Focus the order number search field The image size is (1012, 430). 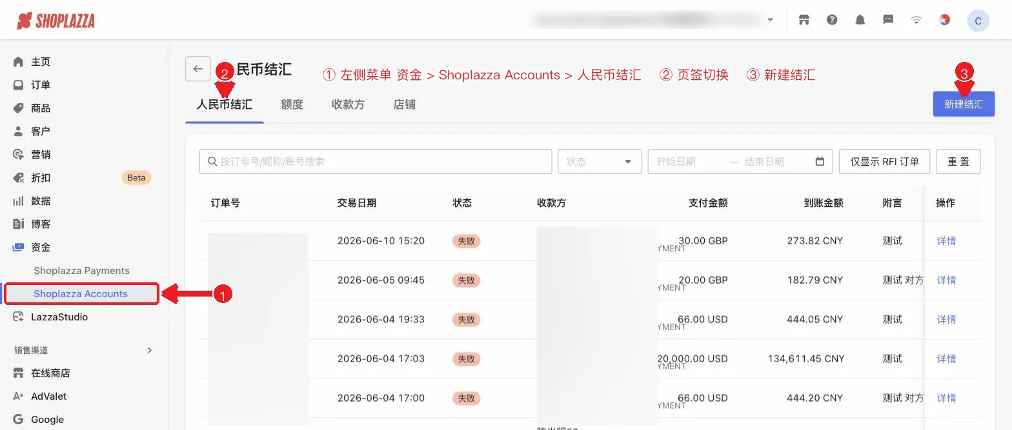point(376,161)
